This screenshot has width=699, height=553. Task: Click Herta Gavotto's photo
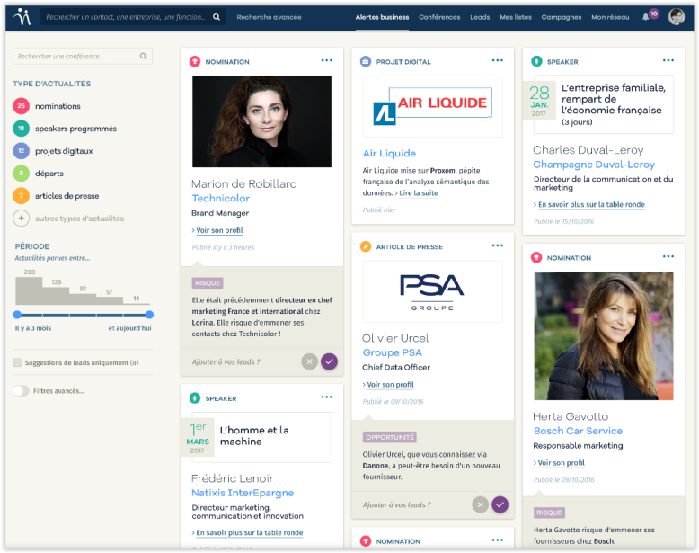(x=604, y=335)
